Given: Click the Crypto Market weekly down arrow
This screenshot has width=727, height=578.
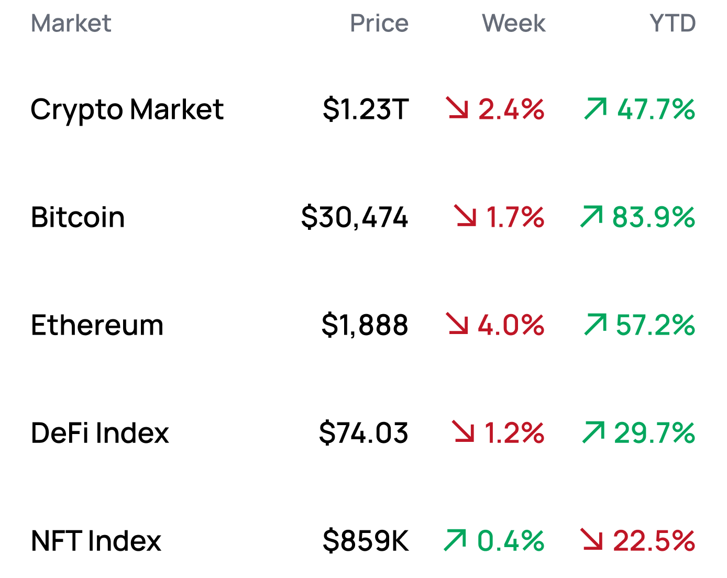Looking at the screenshot, I should [457, 108].
